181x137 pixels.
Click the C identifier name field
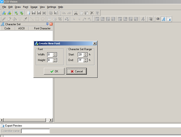coord(35,131)
